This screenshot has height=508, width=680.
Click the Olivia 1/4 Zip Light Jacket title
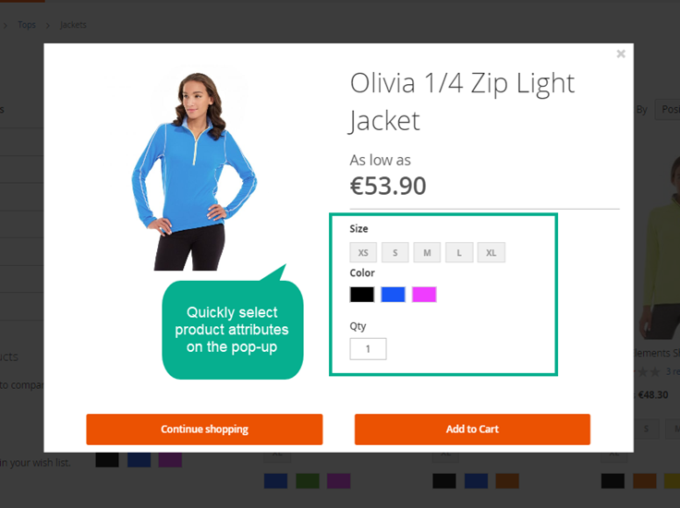462,102
